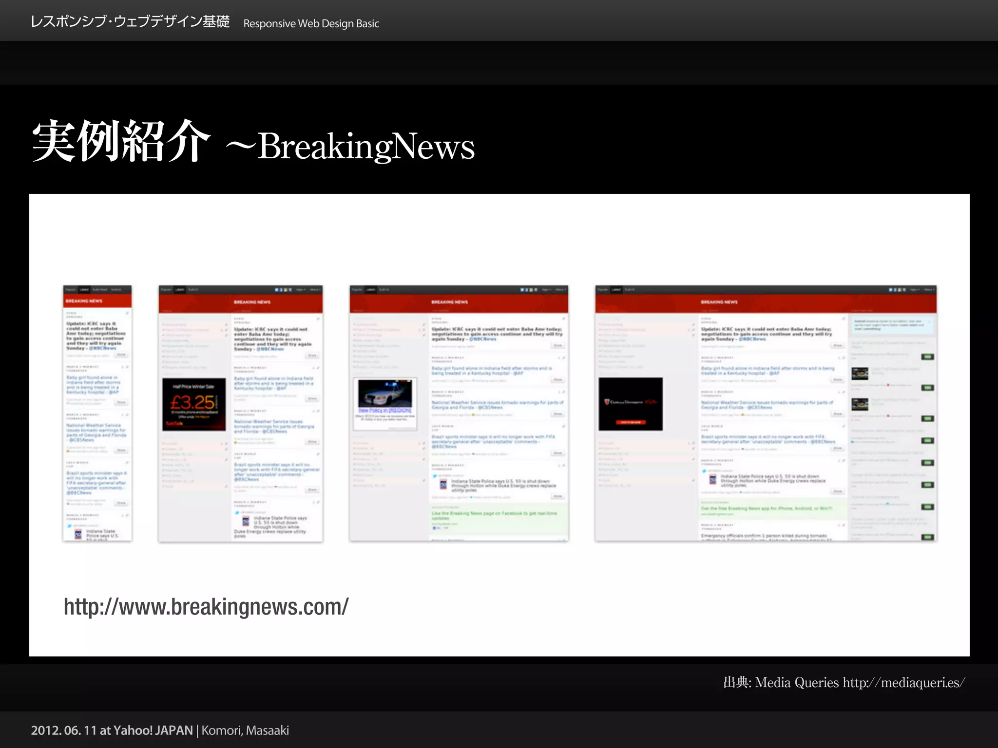Select the widest desktop BreakingNews screenshot
Screen dimensions: 998x748
766,413
